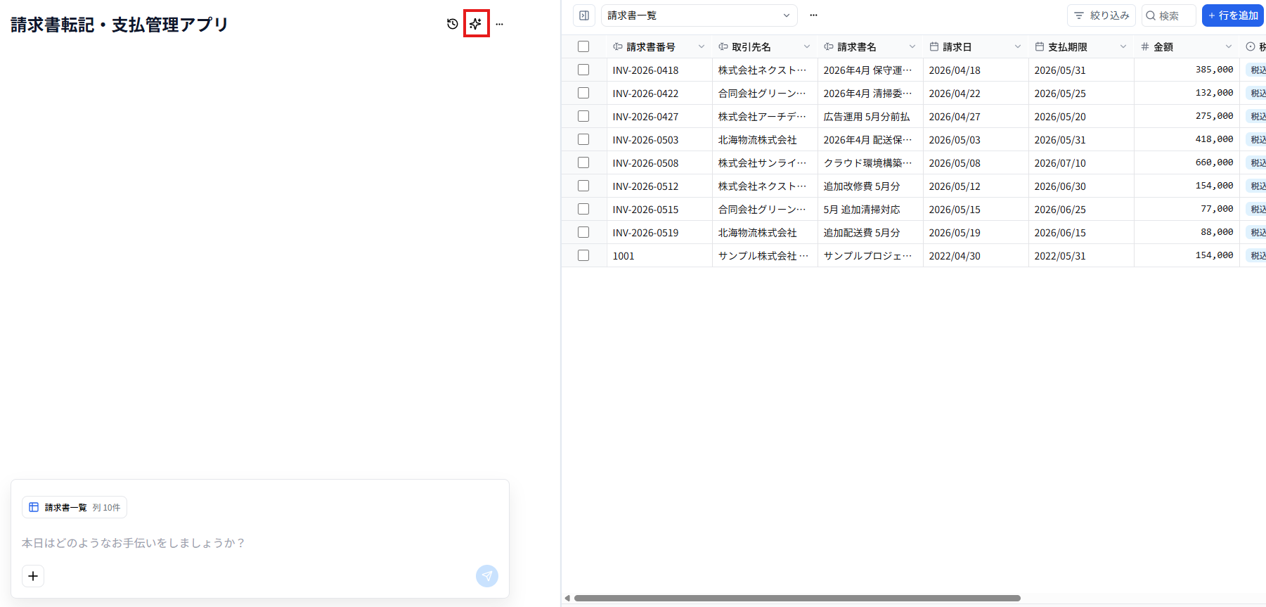Open the chat history clock icon
Image resolution: width=1266 pixels, height=607 pixels.
click(453, 24)
